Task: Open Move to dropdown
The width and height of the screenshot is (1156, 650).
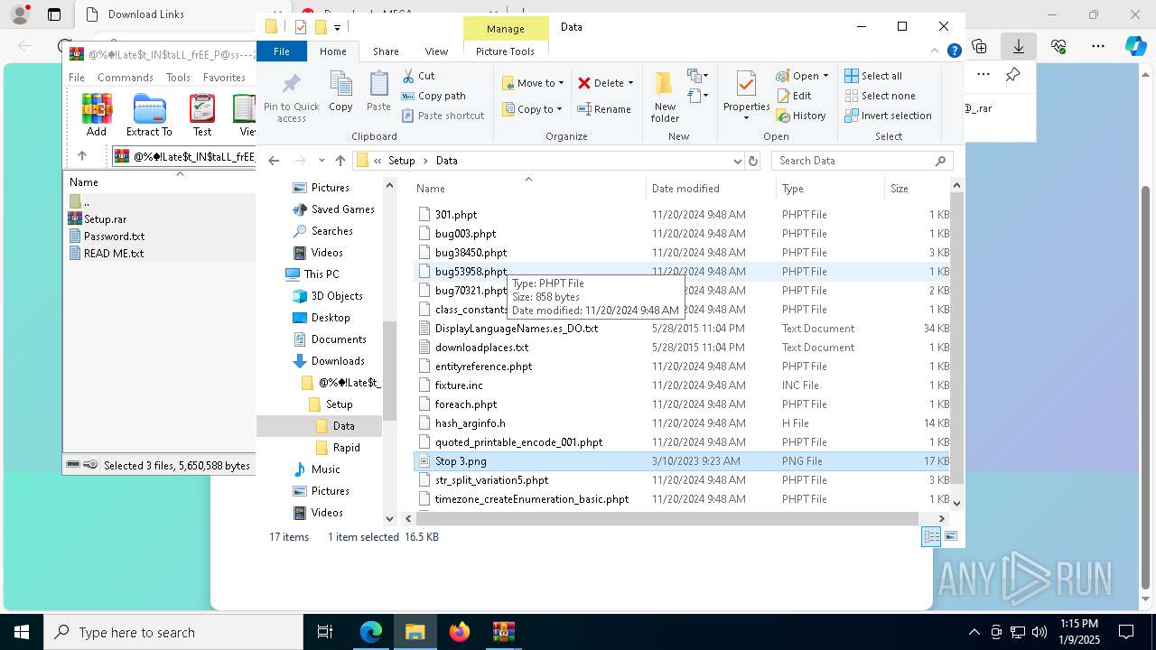Action: [x=533, y=83]
